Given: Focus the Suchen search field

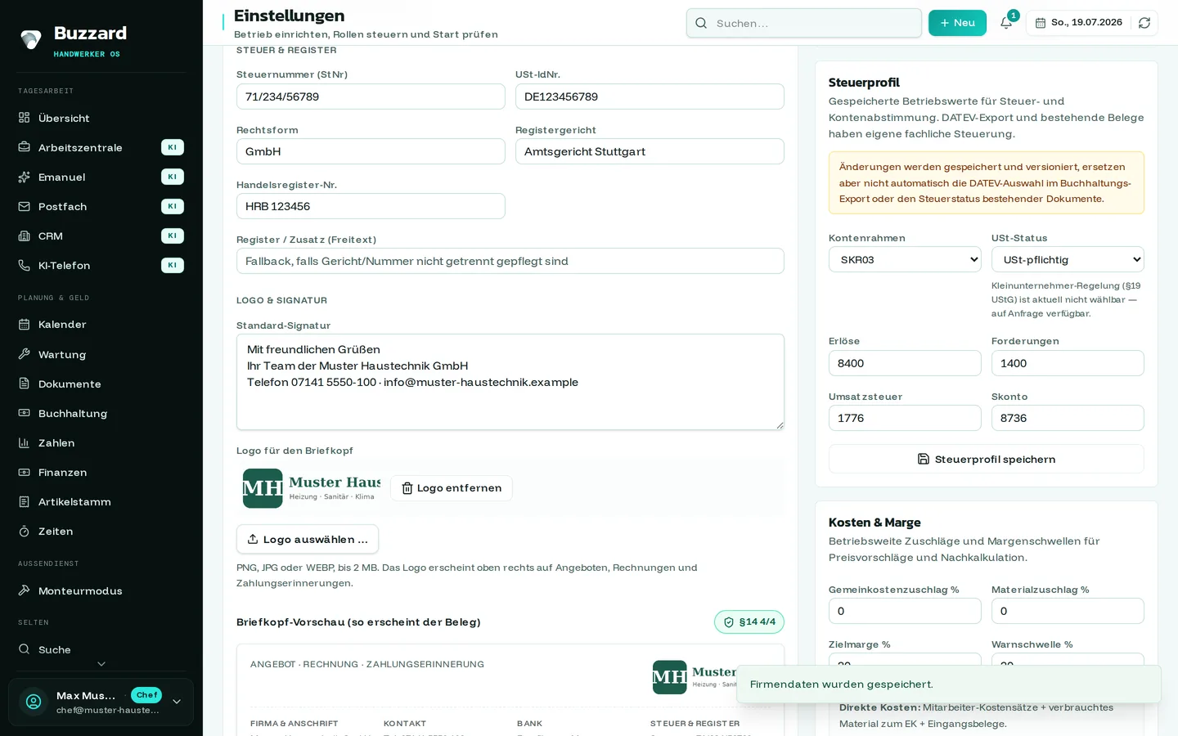Looking at the screenshot, I should coord(804,23).
